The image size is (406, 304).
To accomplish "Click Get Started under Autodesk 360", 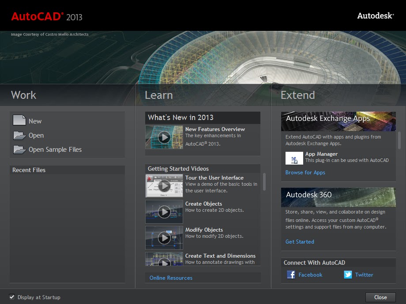I will [x=300, y=241].
